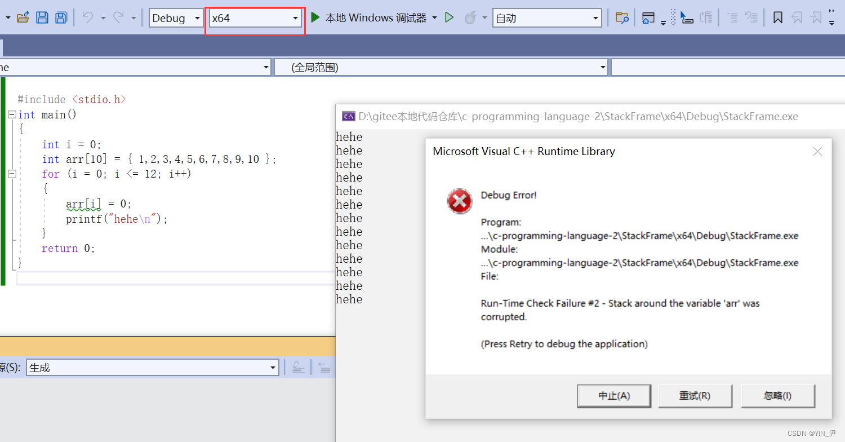The width and height of the screenshot is (845, 442).
Task: Click the rightmost member navigation box
Action: (728, 68)
